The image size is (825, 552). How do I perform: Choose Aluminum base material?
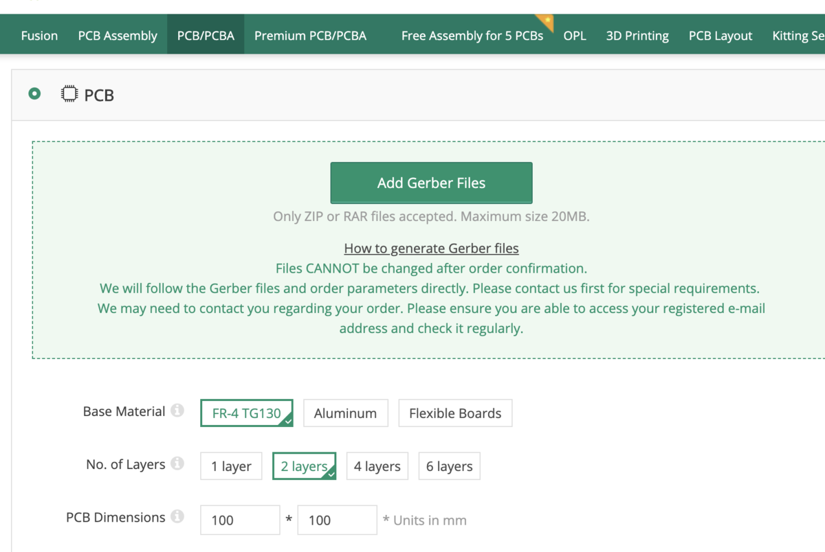(346, 413)
